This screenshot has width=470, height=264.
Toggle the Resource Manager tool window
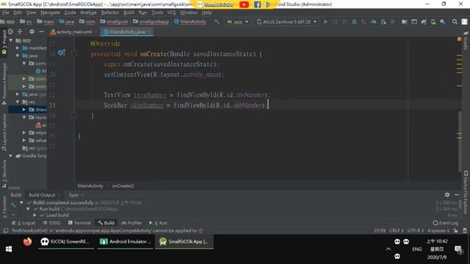pyautogui.click(x=4, y=84)
